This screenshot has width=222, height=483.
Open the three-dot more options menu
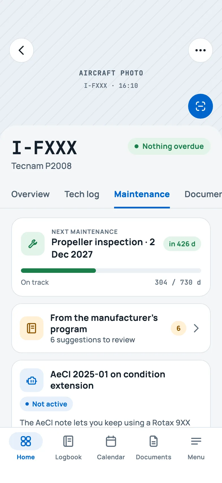[x=201, y=50]
